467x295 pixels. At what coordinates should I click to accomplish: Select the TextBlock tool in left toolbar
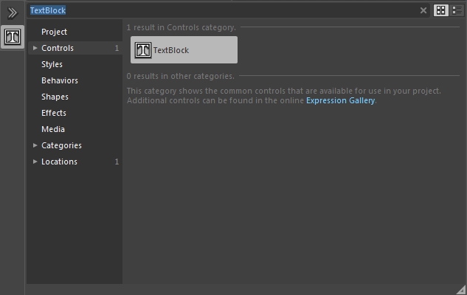point(13,37)
